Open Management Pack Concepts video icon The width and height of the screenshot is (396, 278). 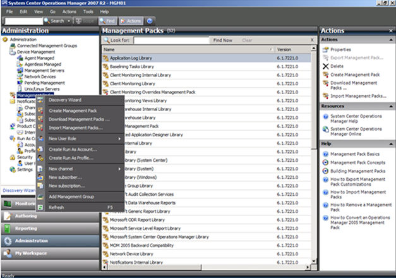[326, 162]
